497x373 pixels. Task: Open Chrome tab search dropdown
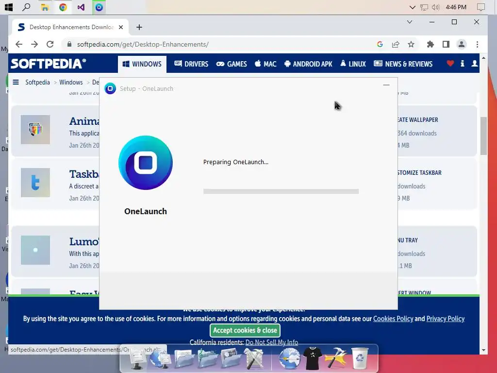(x=410, y=22)
